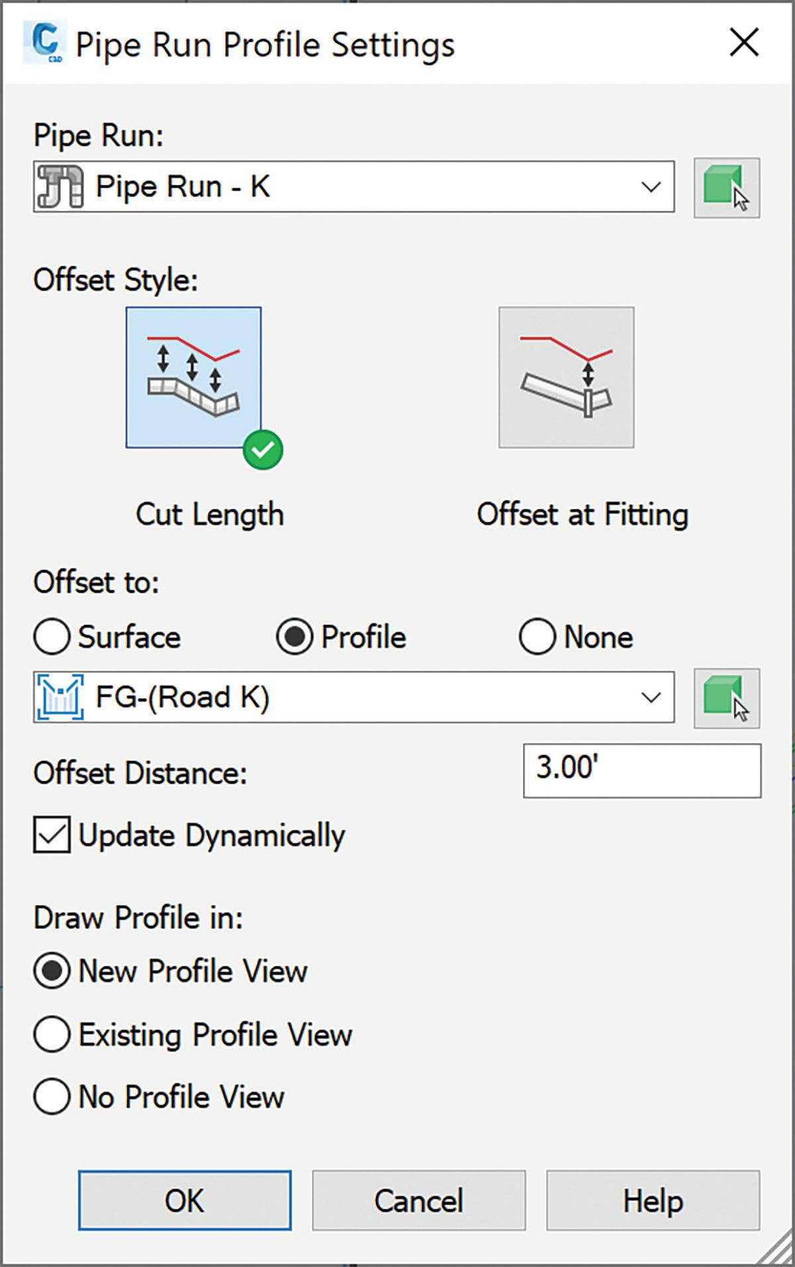Viewport: 795px width, 1267px height.
Task: Pick pipe run from drawing button
Action: (727, 188)
